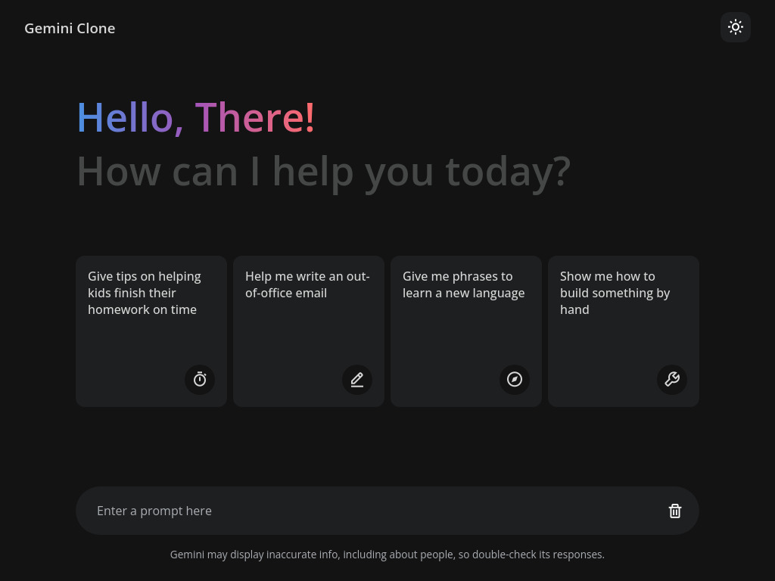
Task: Click the word "There!" in the greeting
Action: coord(255,118)
